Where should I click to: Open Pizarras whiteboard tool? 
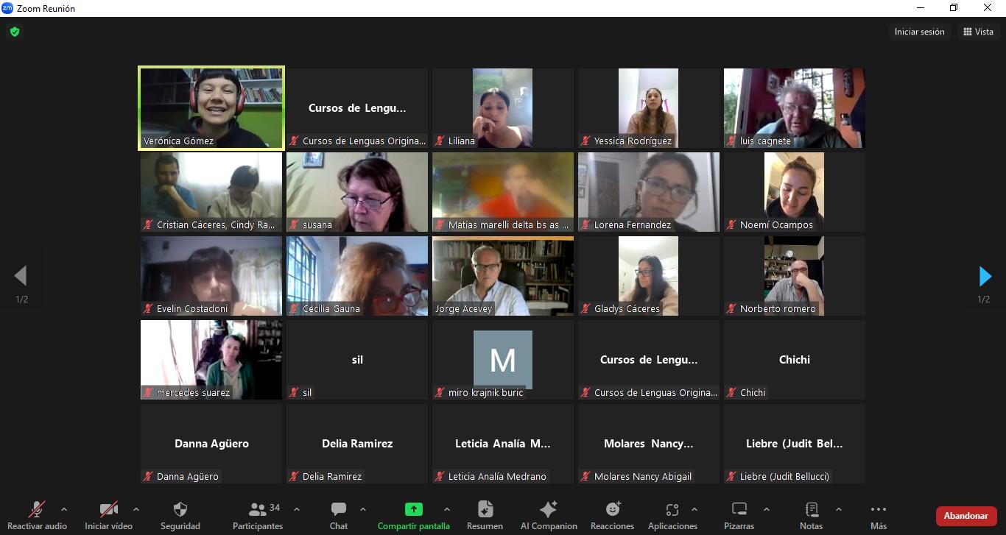(x=739, y=509)
